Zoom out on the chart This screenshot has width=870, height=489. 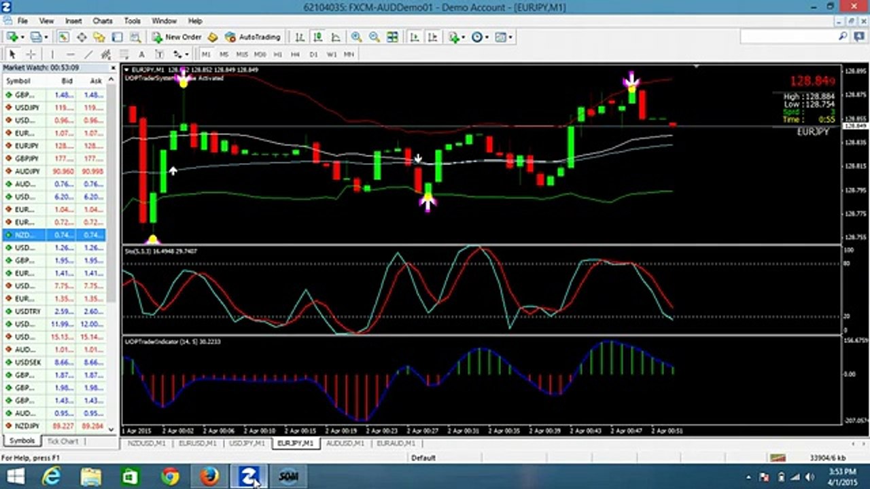[x=375, y=37]
